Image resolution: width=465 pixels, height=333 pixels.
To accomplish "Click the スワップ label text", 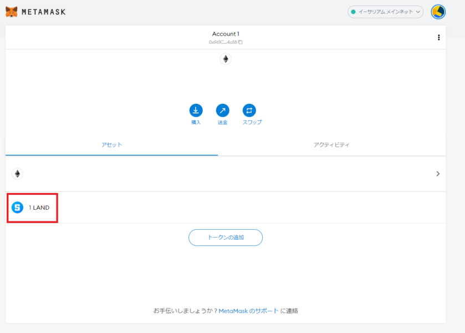I will pyautogui.click(x=252, y=123).
